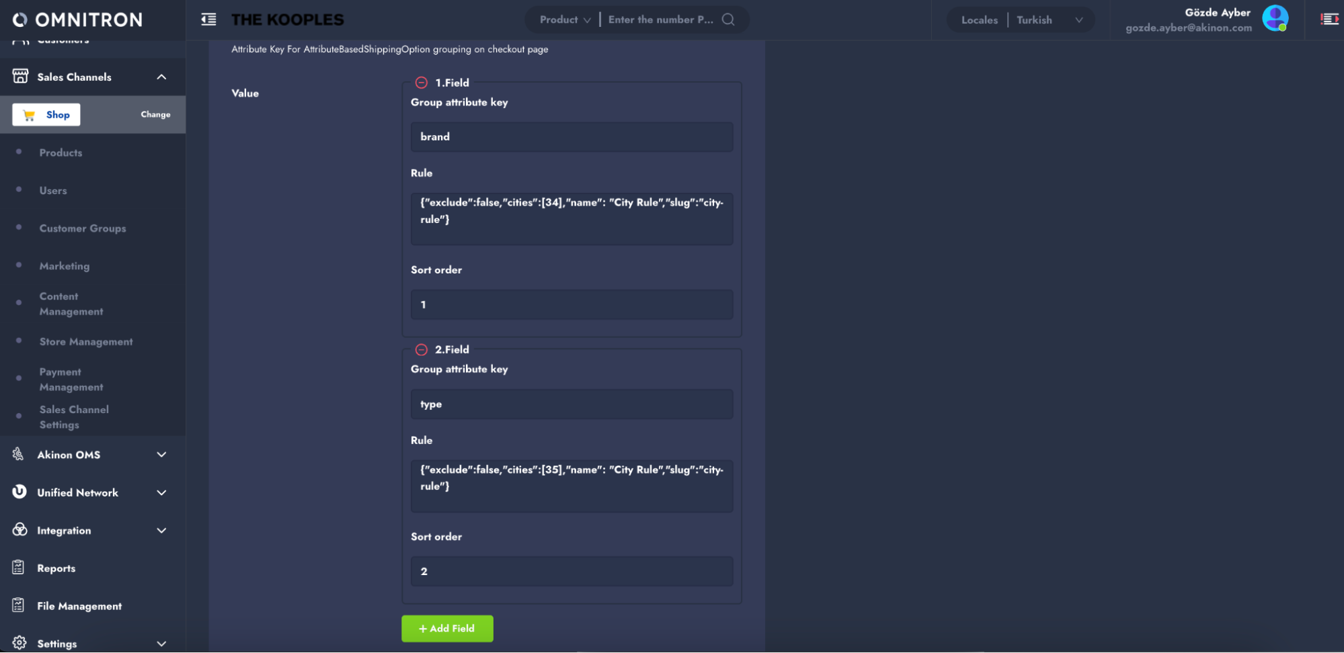The width and height of the screenshot is (1344, 653).
Task: Click the green Add Field button
Action: click(x=447, y=628)
